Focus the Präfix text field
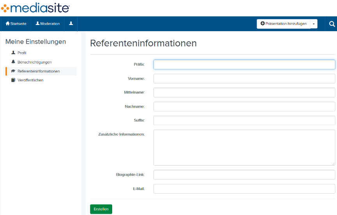337x215 pixels. 244,64
